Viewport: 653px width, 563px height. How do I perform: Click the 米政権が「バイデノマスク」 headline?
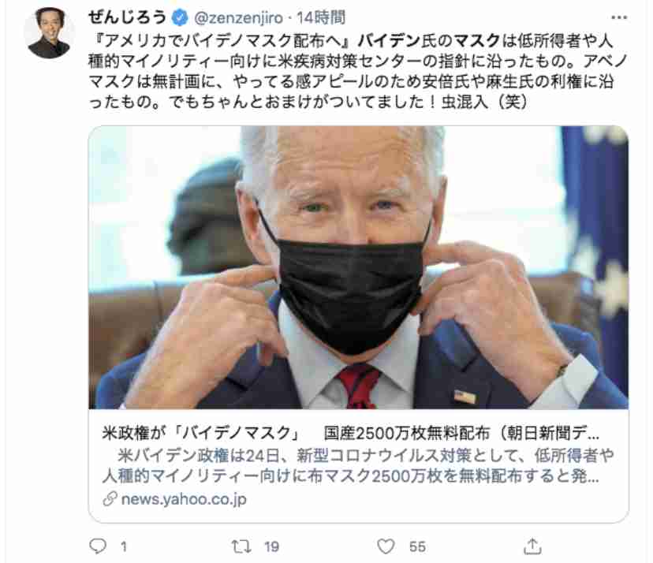201,433
